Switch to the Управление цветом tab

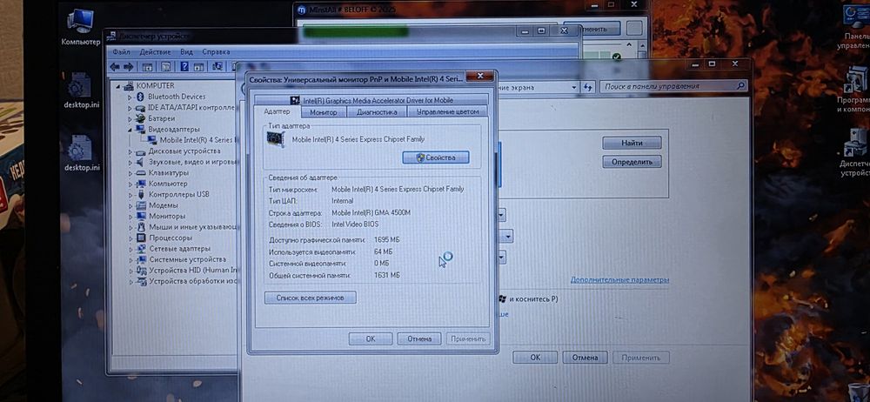[x=447, y=111]
